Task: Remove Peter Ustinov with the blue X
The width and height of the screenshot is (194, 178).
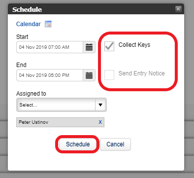Action: [100, 122]
